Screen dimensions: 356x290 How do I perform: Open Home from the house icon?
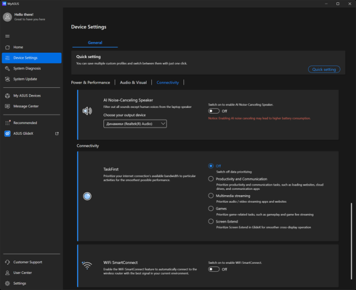coord(8,47)
